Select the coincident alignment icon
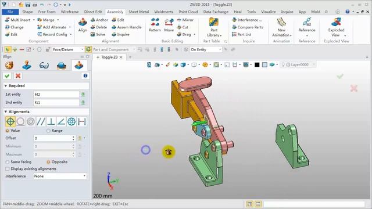This screenshot has height=209, width=372. pos(10,122)
